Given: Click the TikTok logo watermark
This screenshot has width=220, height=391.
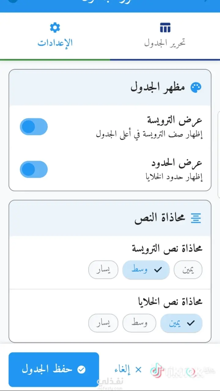Looking at the screenshot, I should point(157,371).
